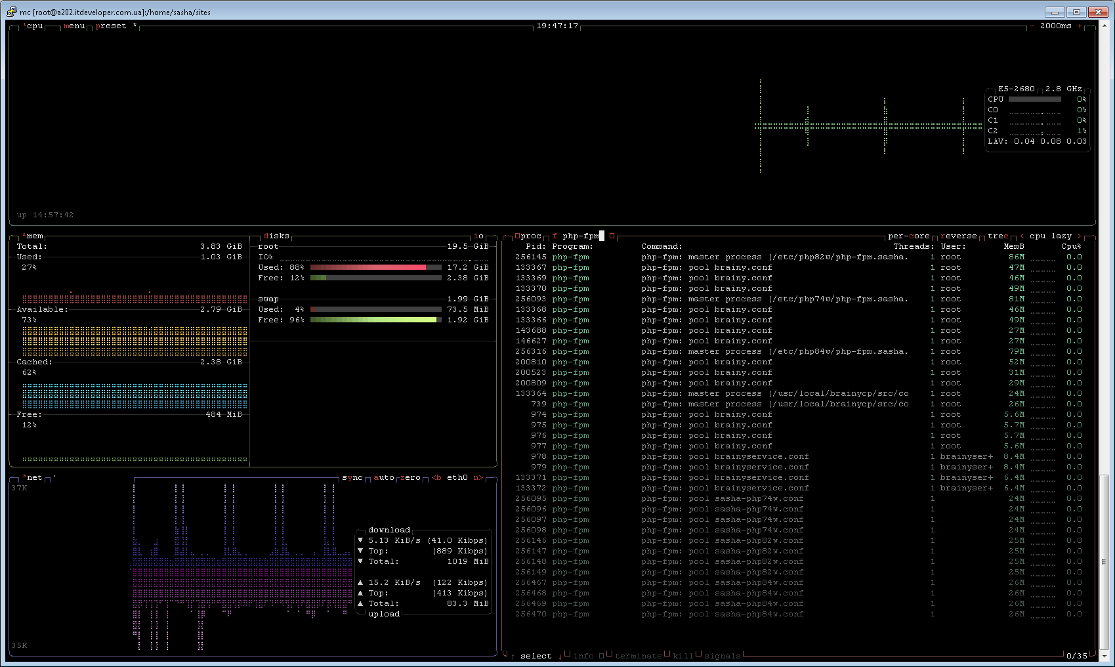Toggle reverse sorting order
Viewport: 1115px width, 667px height.
(x=958, y=236)
